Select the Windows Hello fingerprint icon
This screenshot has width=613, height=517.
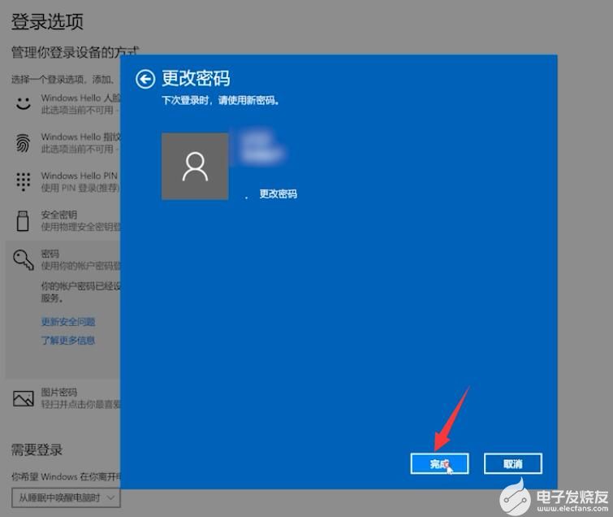coord(23,143)
